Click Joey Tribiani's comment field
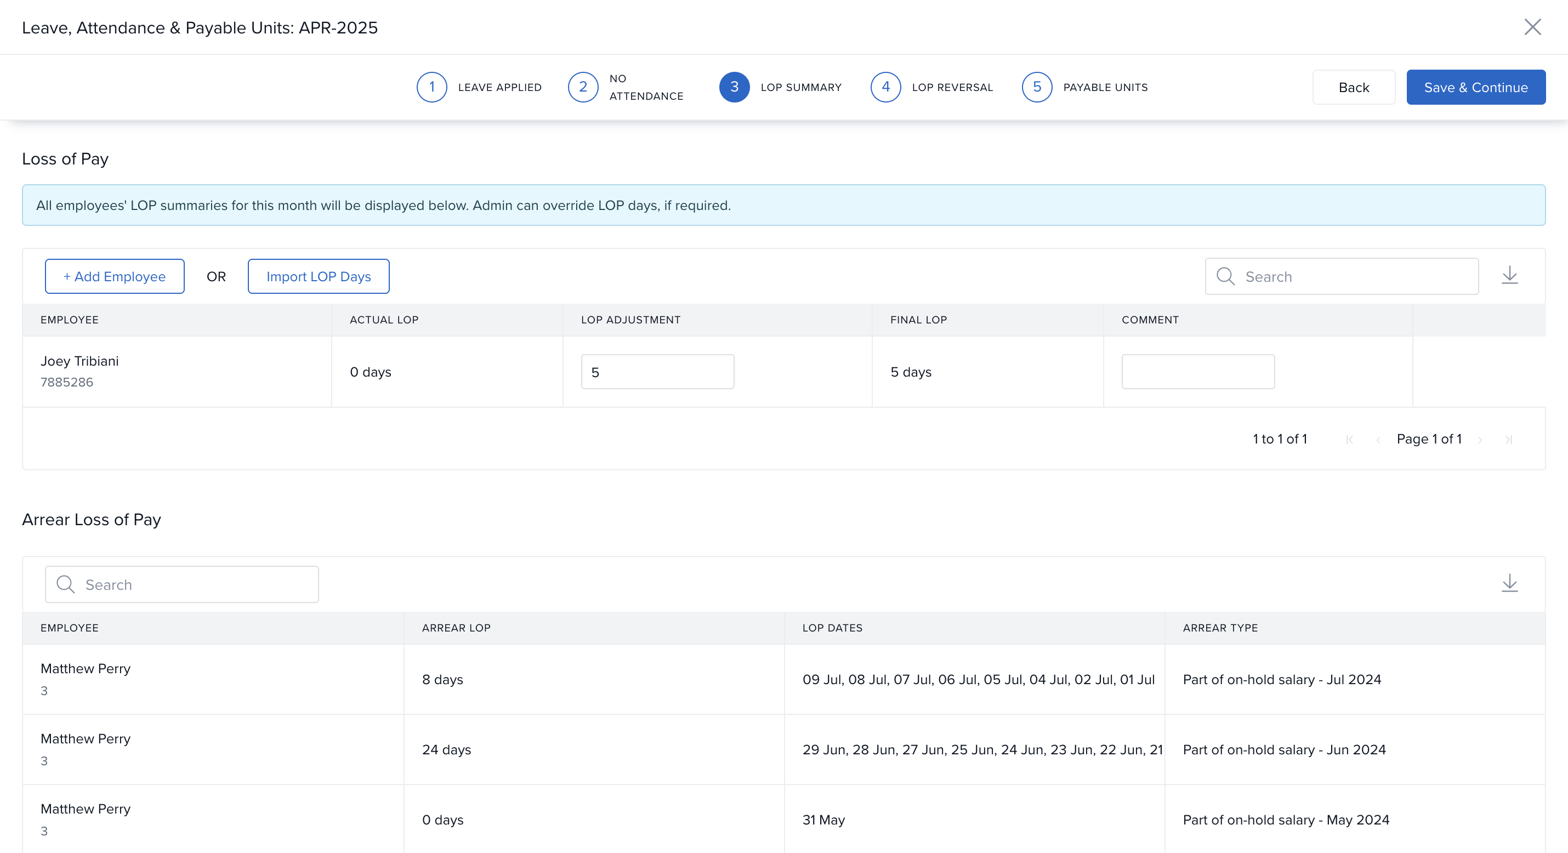Screen dimensions: 1568x853 [x=1197, y=372]
